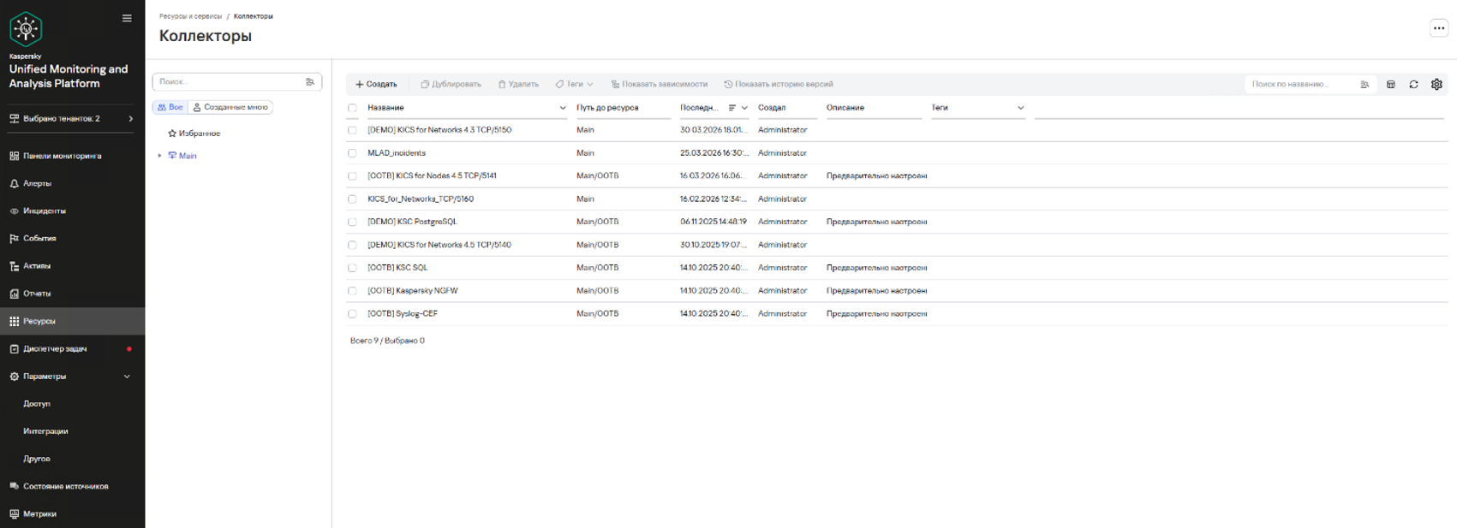Image resolution: width=1457 pixels, height=528 pixels.
Task: Refresh the collectors list
Action: [x=1413, y=84]
